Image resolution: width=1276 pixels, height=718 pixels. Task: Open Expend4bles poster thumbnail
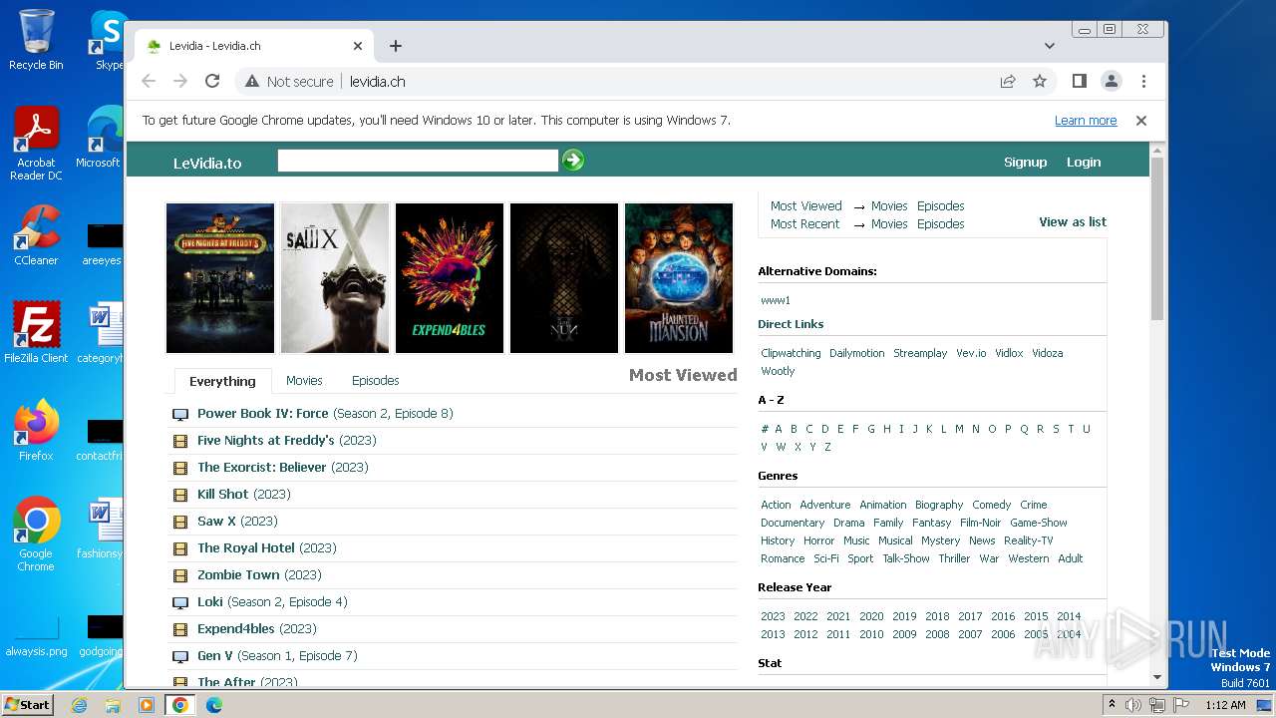click(450, 278)
